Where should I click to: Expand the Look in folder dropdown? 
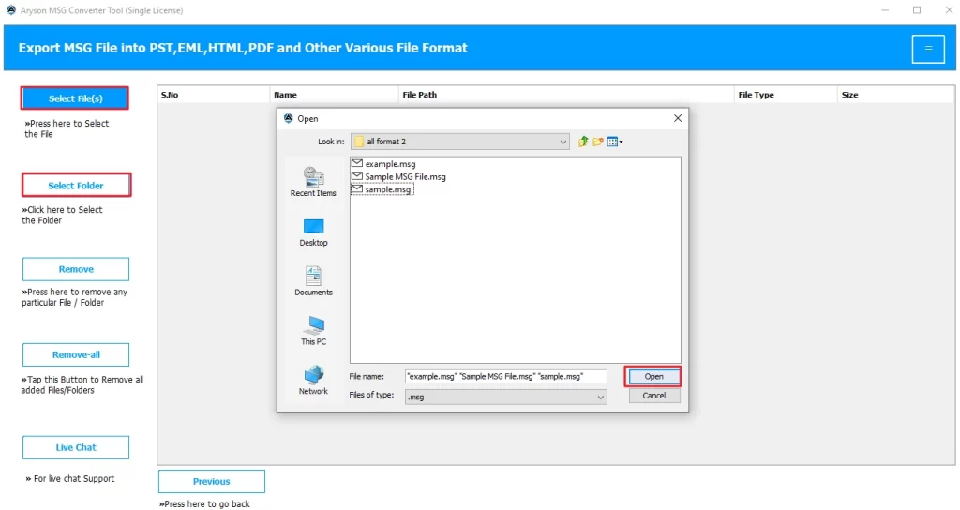coord(562,142)
